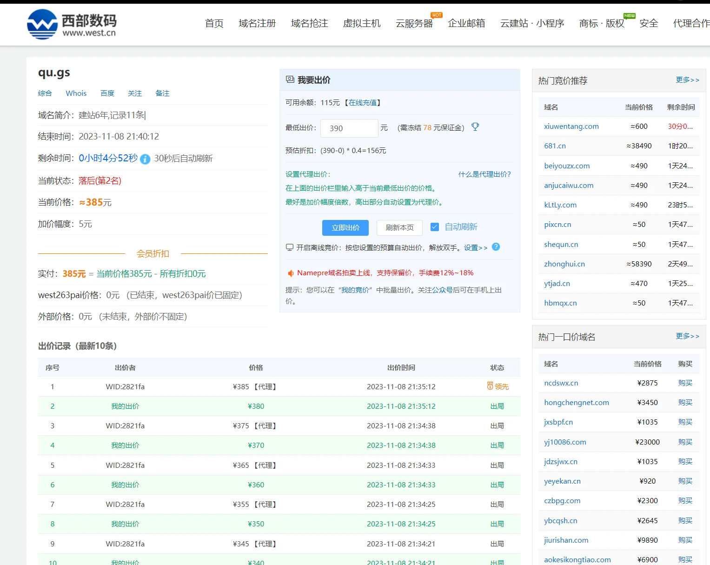Open the 云服务器 navigation menu
This screenshot has height=565, width=710.
point(414,23)
